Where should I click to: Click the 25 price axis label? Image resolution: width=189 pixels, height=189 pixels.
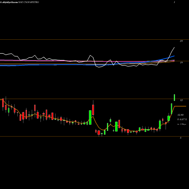(x=181, y=41)
